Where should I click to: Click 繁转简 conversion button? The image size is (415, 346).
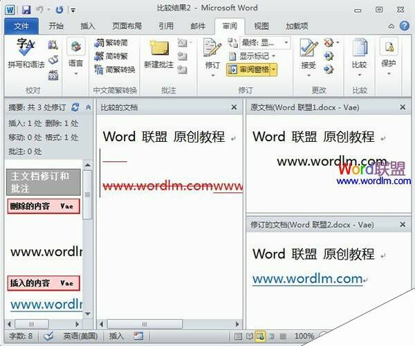111,43
